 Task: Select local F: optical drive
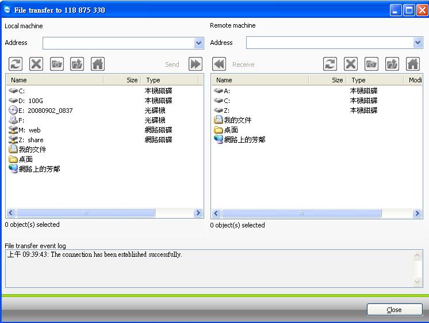point(17,120)
